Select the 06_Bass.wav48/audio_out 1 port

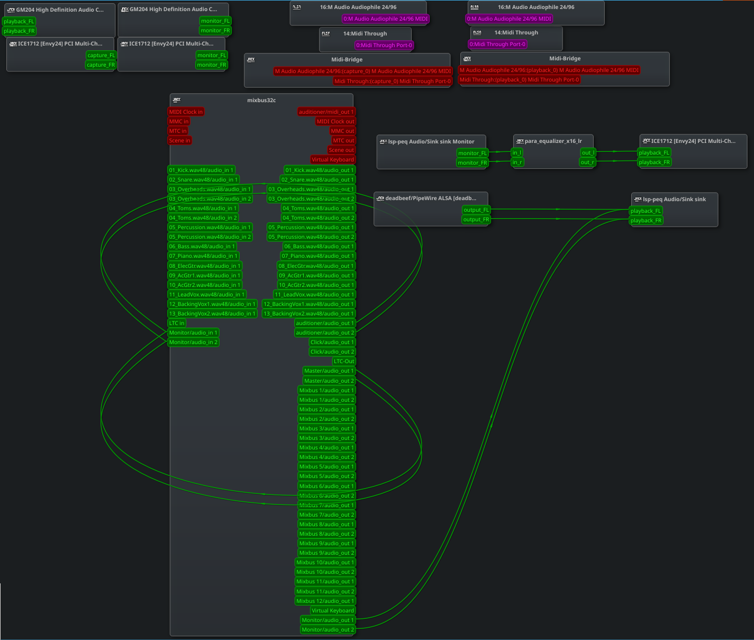tap(319, 246)
